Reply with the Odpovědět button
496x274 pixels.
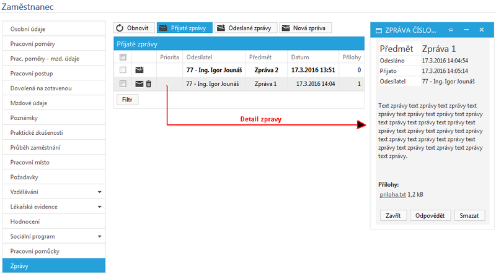(430, 216)
